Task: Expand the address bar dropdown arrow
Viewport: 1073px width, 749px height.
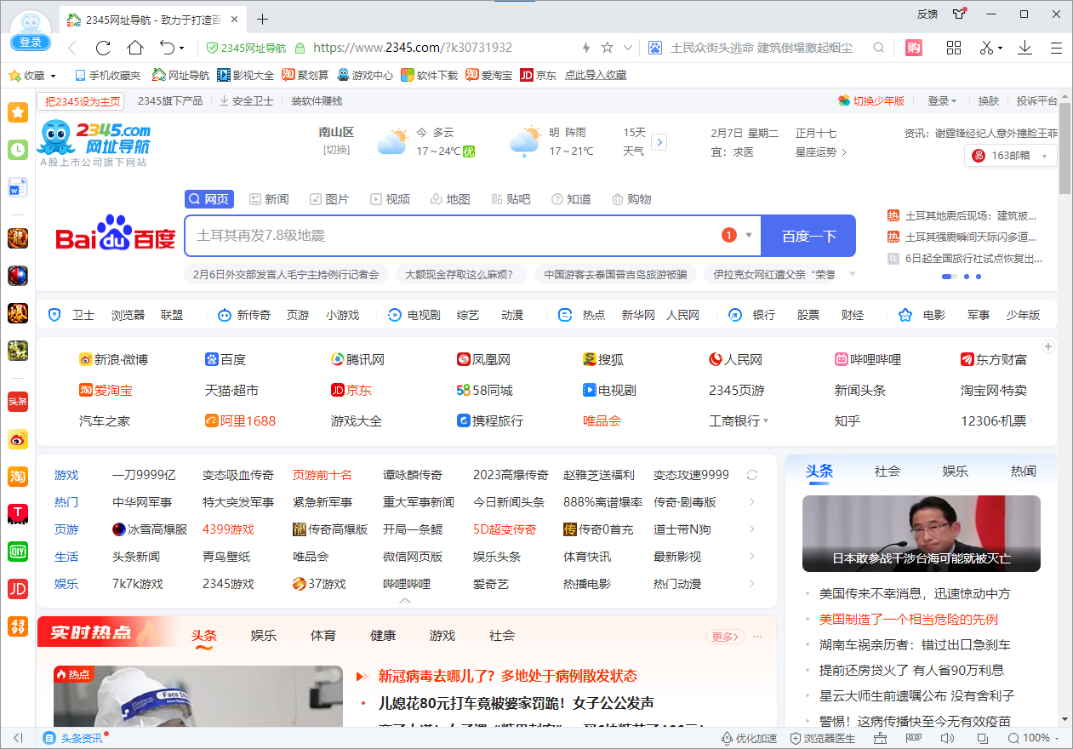Action: [628, 48]
